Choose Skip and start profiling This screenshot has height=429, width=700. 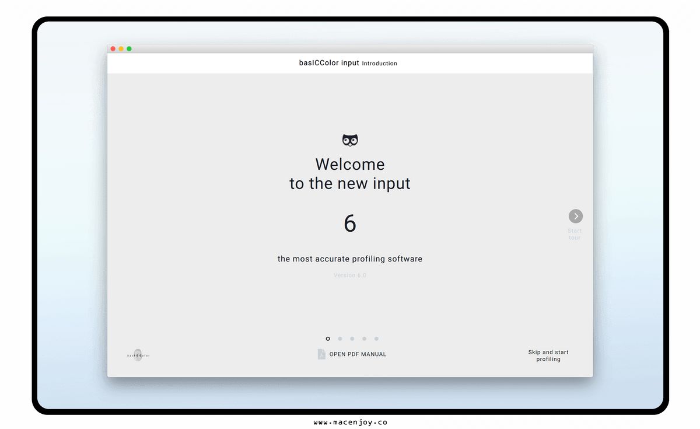coord(548,355)
